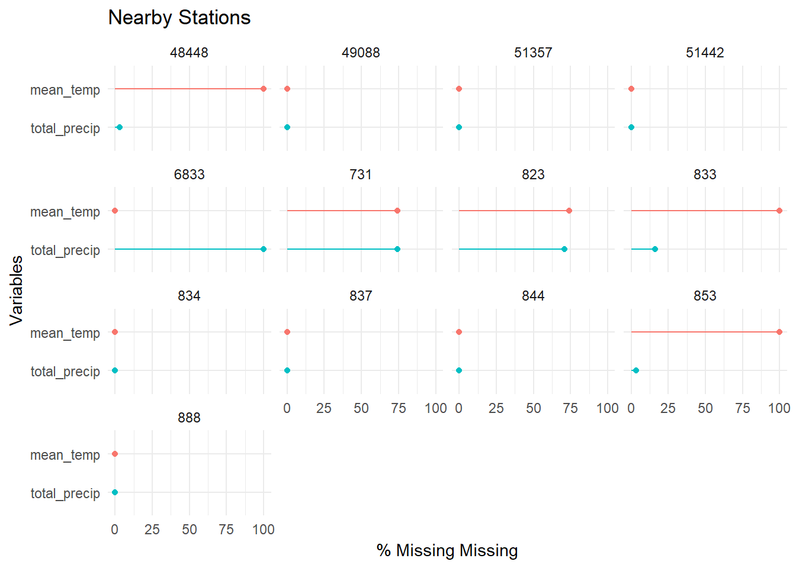Click the facet title 837
Screen dimensions: 796x568
361,296
